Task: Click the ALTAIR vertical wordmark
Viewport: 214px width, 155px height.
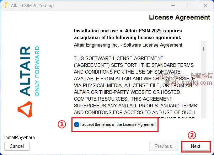Action: pyautogui.click(x=25, y=71)
